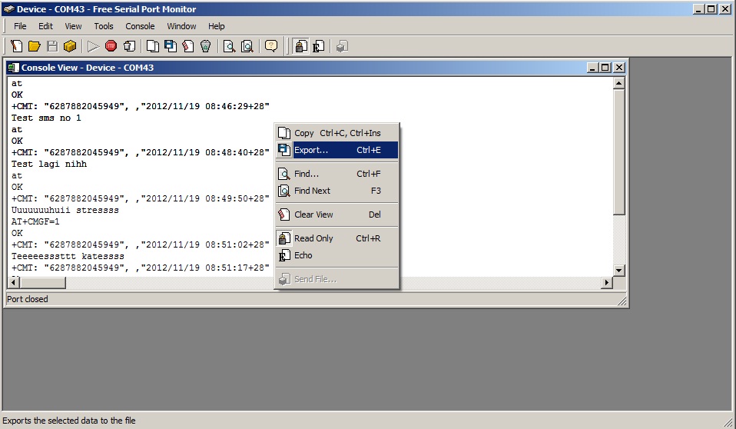Click the 'AT+CMGF=1' console line
Screen dimensions: 736x429
[35, 221]
